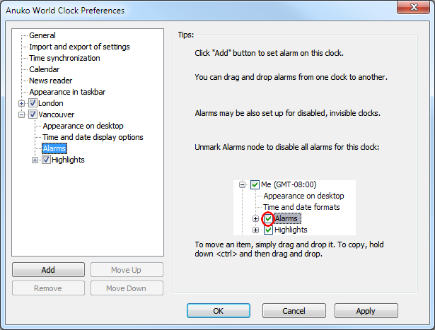Toggle the London clock checkbox
The height and width of the screenshot is (330, 435).
33,103
